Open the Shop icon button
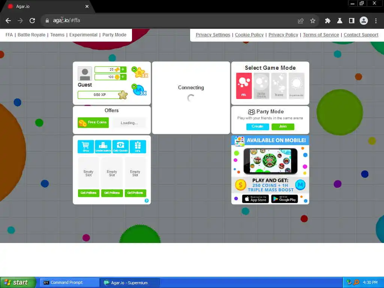384x288 pixels. point(86,147)
